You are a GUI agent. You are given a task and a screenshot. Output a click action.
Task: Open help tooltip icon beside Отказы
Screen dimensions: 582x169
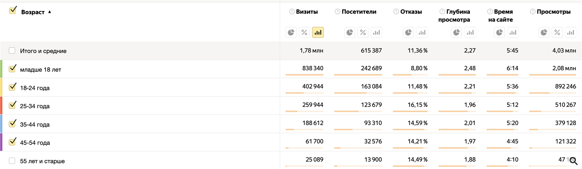click(x=396, y=12)
